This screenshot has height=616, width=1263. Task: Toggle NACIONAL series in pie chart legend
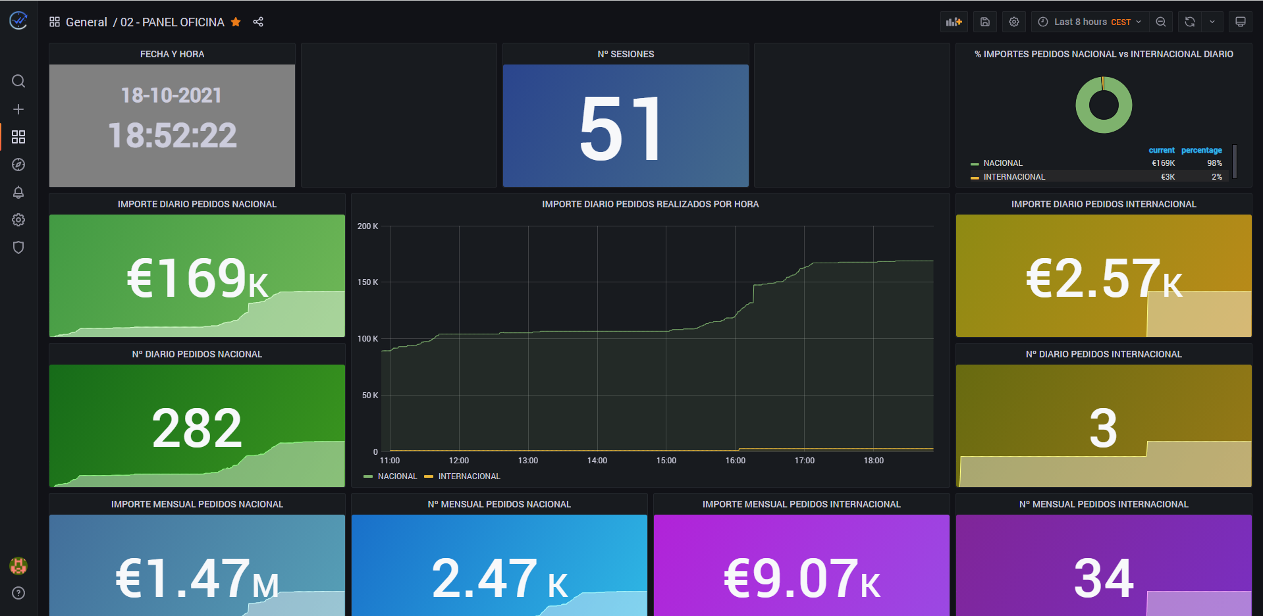click(1002, 163)
